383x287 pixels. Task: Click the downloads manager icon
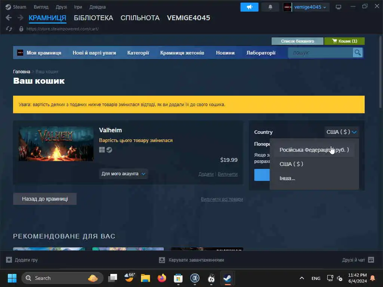click(162, 260)
